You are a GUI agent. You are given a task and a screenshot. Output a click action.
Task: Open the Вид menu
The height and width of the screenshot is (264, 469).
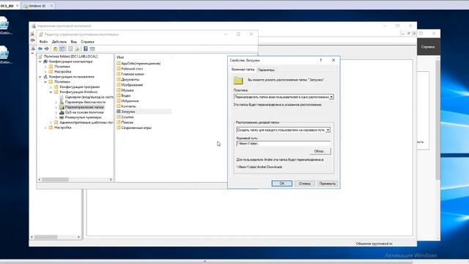click(x=73, y=42)
